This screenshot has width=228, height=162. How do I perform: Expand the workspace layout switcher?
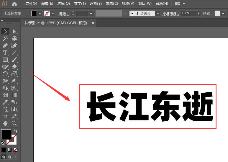pyautogui.click(x=180, y=4)
